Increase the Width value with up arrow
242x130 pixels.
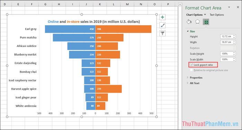click(x=234, y=41)
